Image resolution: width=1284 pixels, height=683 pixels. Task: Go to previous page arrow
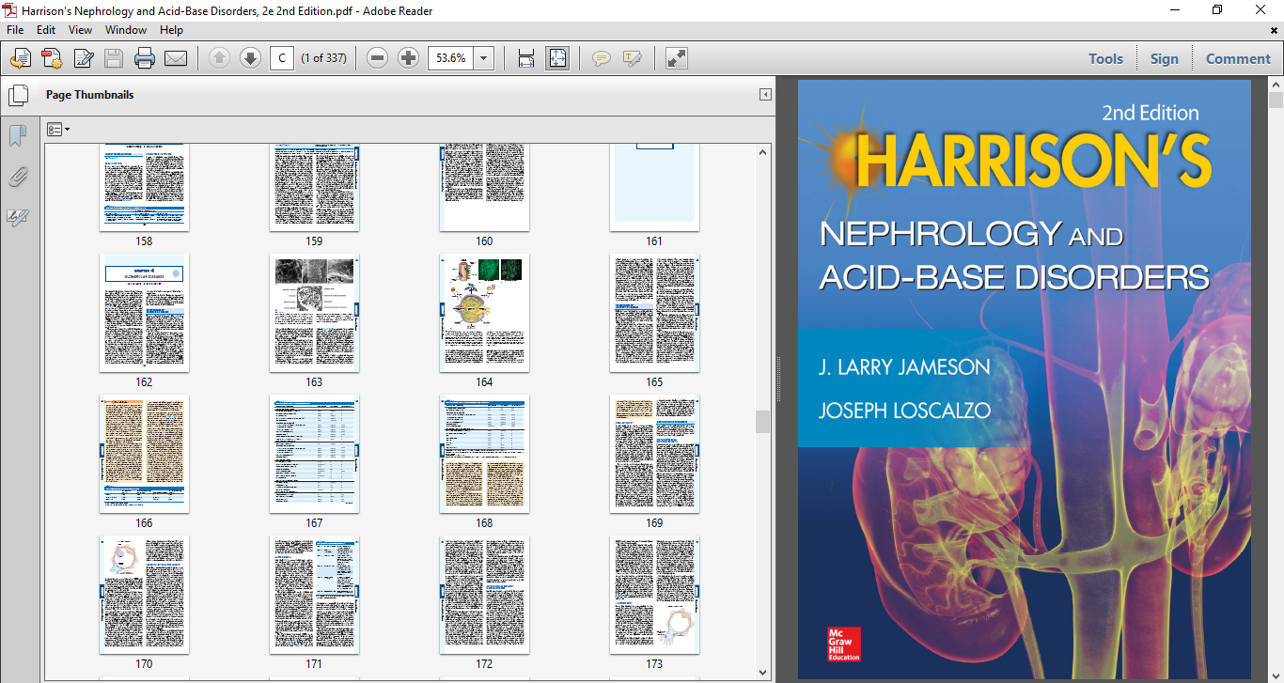219,58
